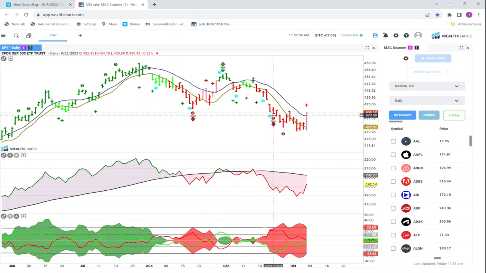486x273 pixels.
Task: Move the bottom oscillator pane up
Action: [16, 216]
